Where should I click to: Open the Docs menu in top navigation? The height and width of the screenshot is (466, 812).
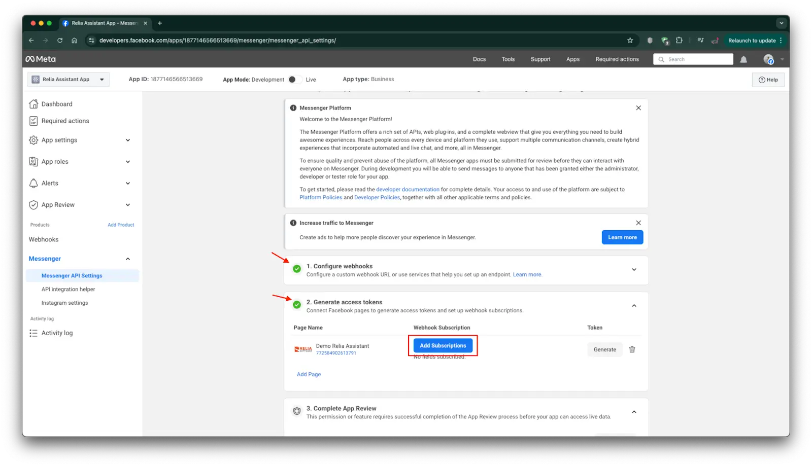479,59
